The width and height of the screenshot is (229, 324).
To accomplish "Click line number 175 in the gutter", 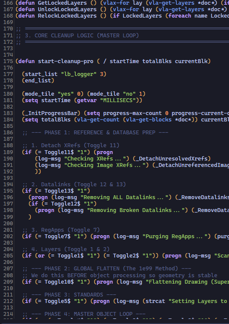I will pos(8,61).
